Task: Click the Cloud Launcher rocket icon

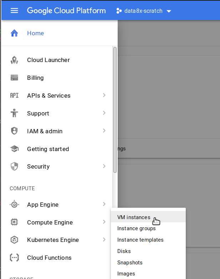Action: tap(14, 60)
